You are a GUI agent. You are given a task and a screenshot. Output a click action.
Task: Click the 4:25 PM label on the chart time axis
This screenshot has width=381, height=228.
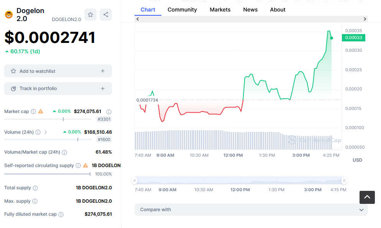point(331,156)
